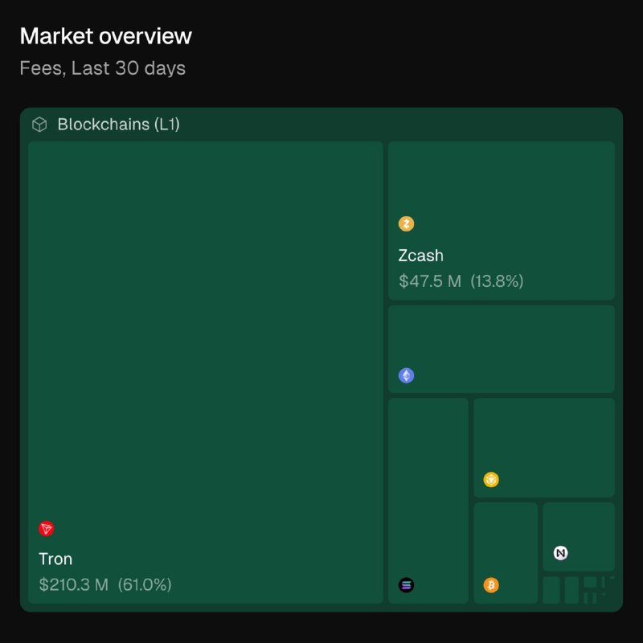Click Zcash's $47.5 M fee value
Image resolution: width=643 pixels, height=643 pixels.
(430, 281)
